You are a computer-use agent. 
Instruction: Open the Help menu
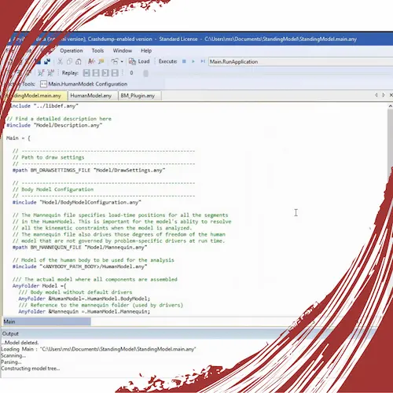146,50
